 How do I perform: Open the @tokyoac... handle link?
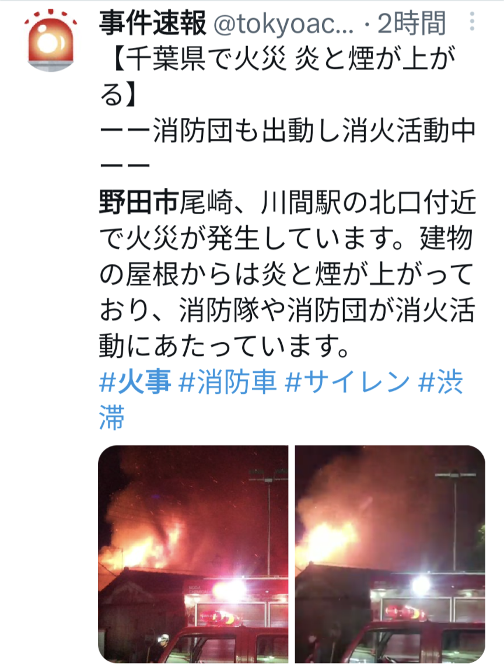coord(283,25)
